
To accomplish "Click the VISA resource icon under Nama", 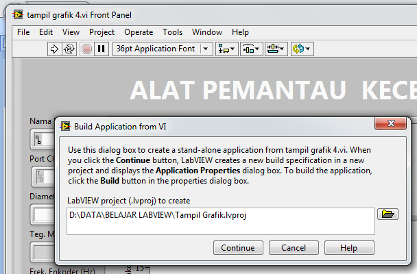I will (x=38, y=139).
